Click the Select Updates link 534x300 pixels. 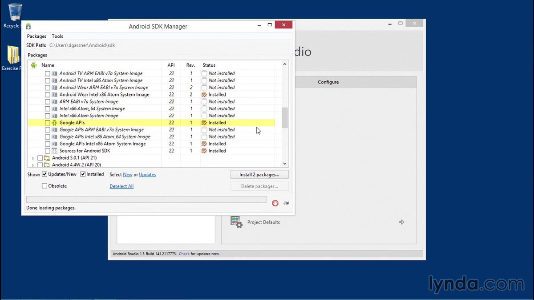147,175
